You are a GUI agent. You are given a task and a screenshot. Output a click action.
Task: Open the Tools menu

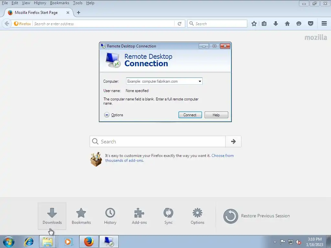click(78, 3)
